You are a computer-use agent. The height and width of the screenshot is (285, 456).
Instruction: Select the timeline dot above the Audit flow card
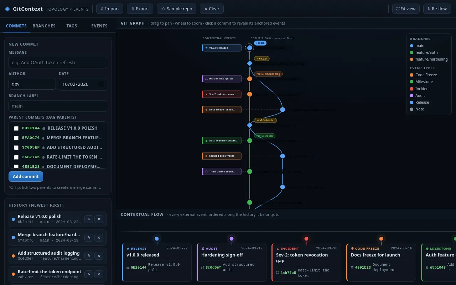(232, 239)
